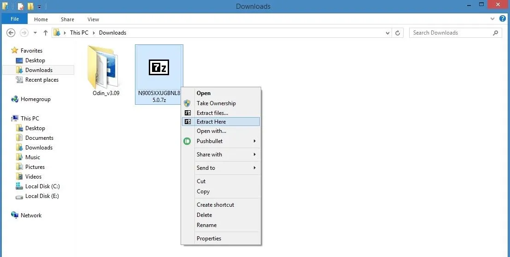Choose Delete from context menu
Screen dimensions: 510x257
click(x=221, y=215)
